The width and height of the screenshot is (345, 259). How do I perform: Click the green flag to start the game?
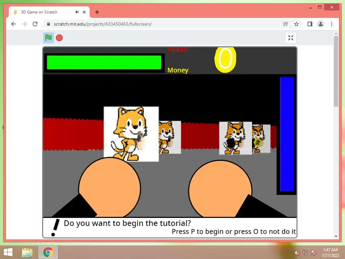pos(49,38)
